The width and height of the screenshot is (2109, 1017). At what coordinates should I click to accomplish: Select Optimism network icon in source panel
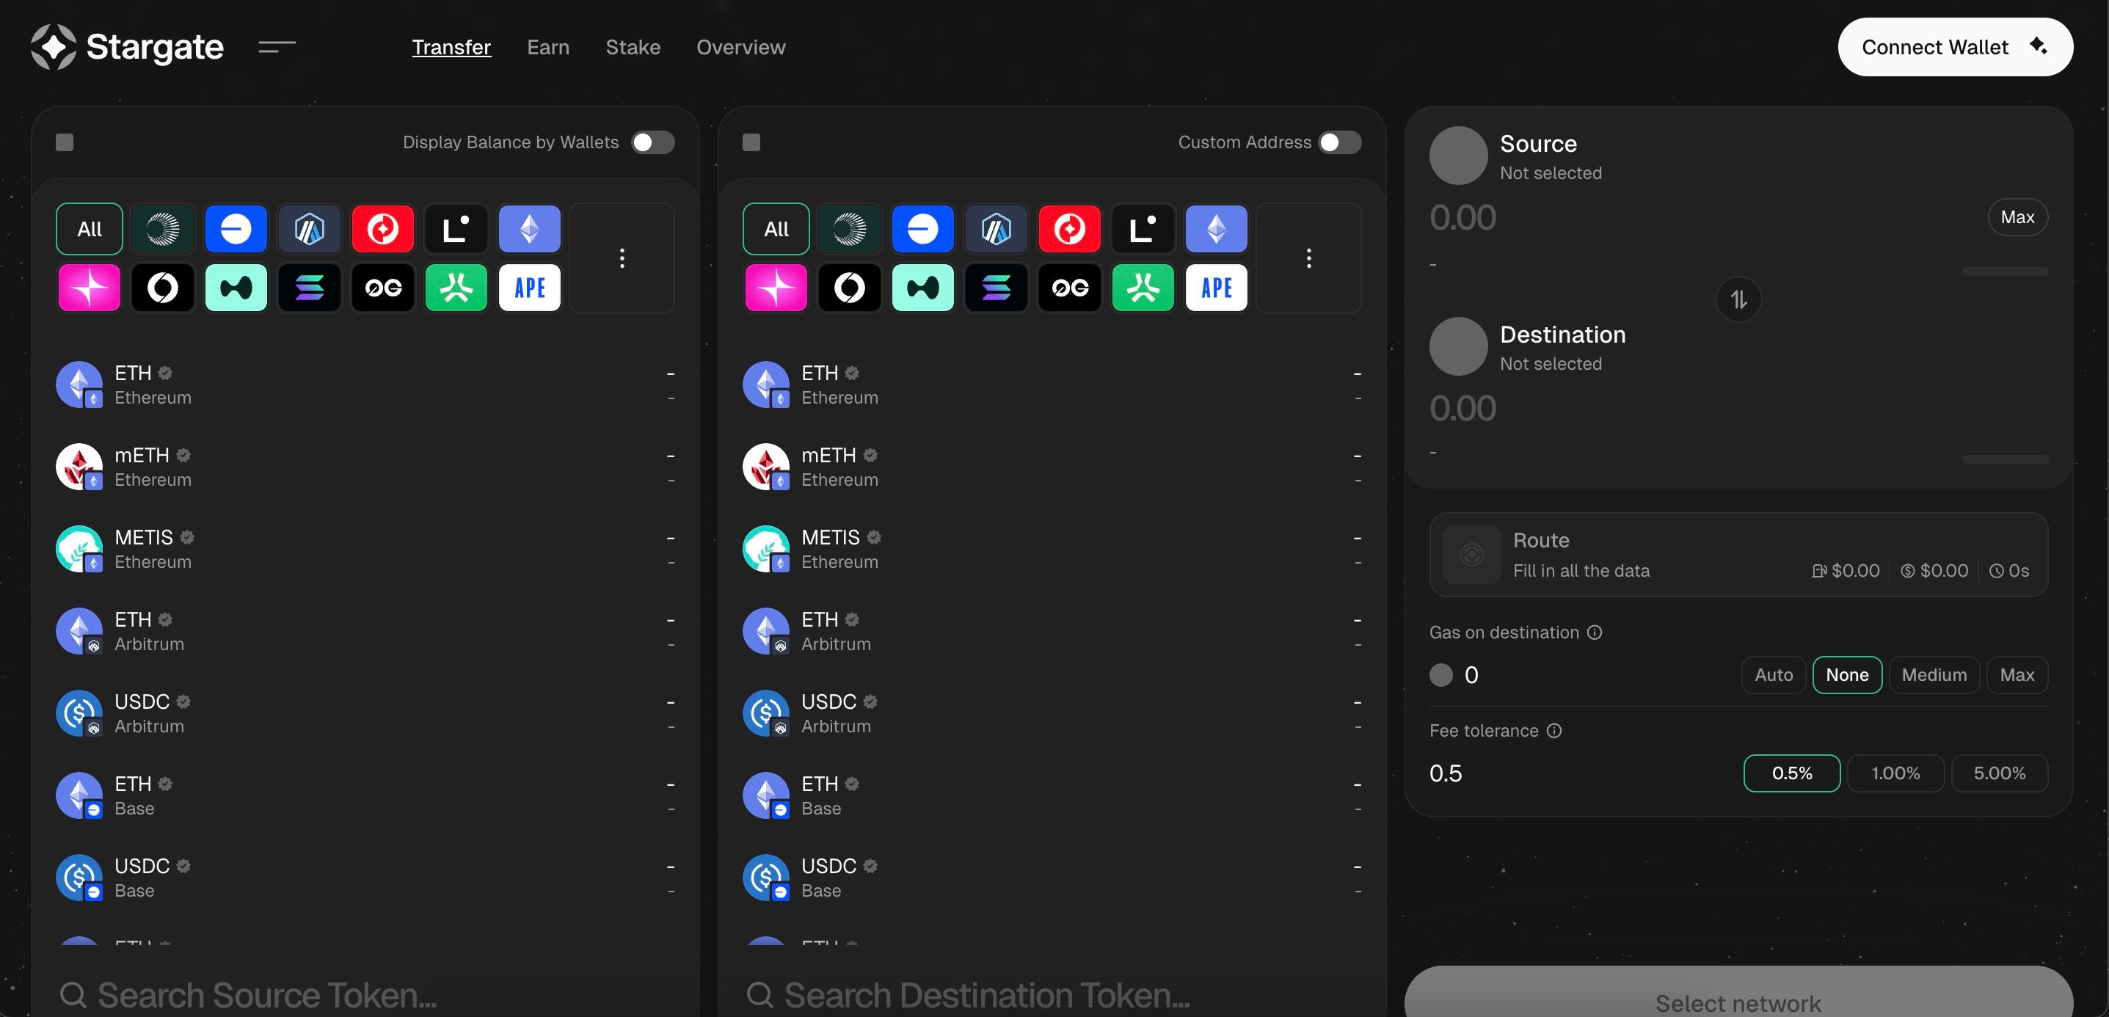coord(382,229)
